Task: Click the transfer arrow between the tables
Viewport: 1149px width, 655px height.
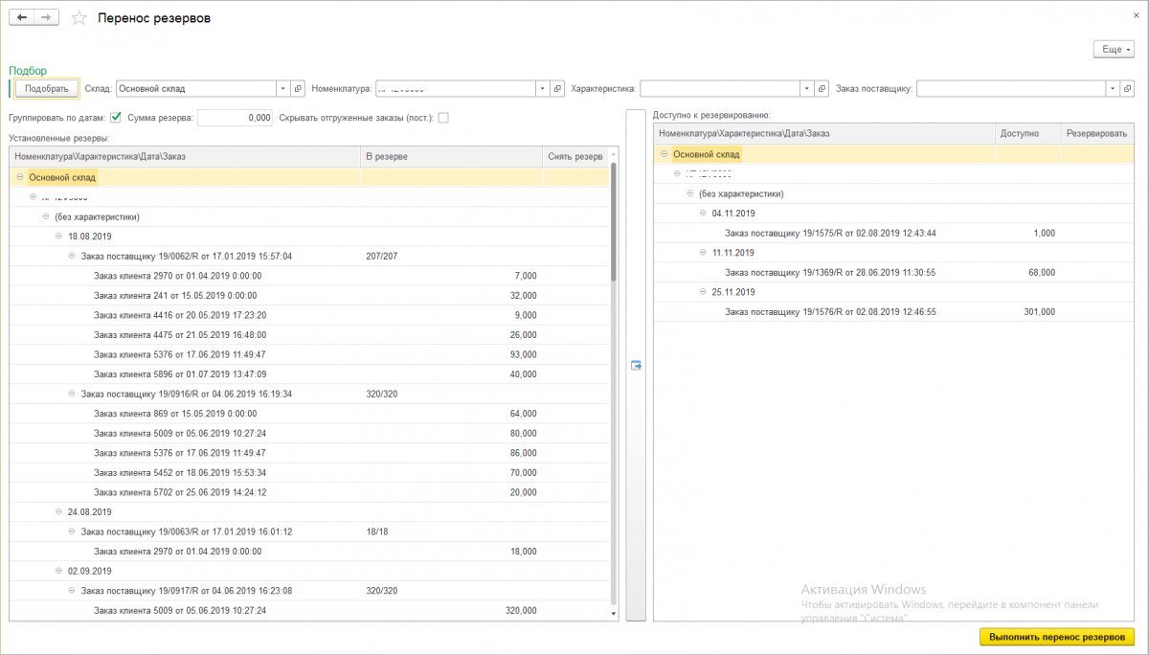Action: pyautogui.click(x=636, y=365)
